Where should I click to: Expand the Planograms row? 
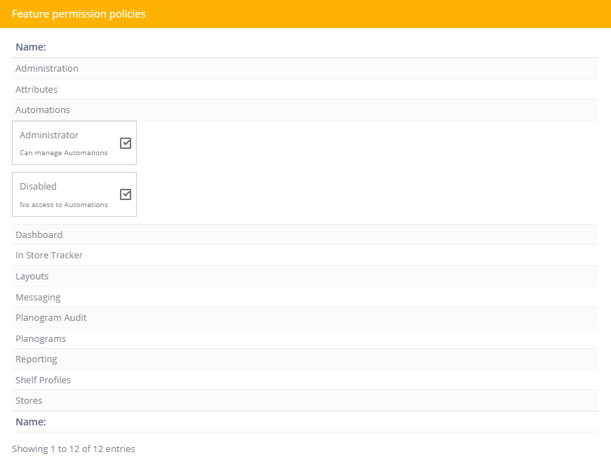point(305,338)
